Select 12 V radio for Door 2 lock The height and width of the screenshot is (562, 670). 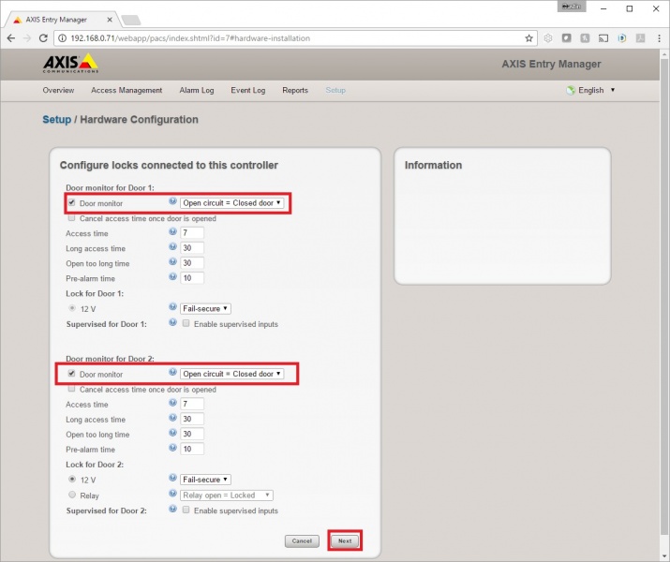click(72, 480)
